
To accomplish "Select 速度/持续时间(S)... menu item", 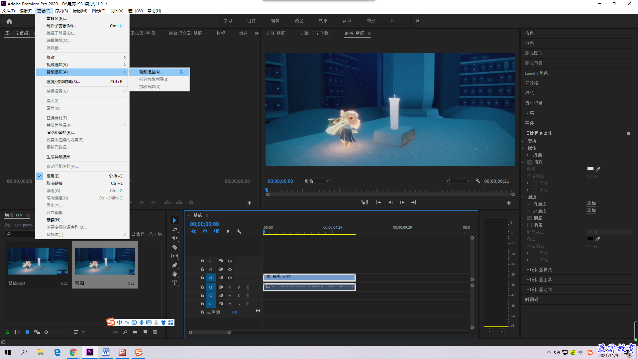I will (x=82, y=81).
